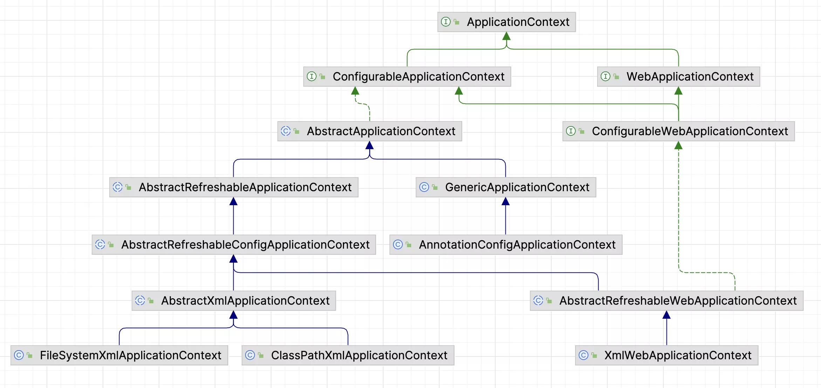Viewport: 821px width, 388px height.
Task: Select the AbstractApplicationContext node label
Action: (x=381, y=131)
